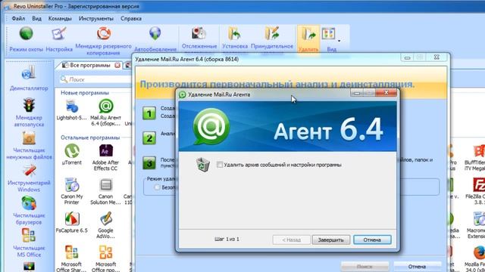Click 'Шаг 1 из 1' step text
485x272 pixels.
coord(227,239)
